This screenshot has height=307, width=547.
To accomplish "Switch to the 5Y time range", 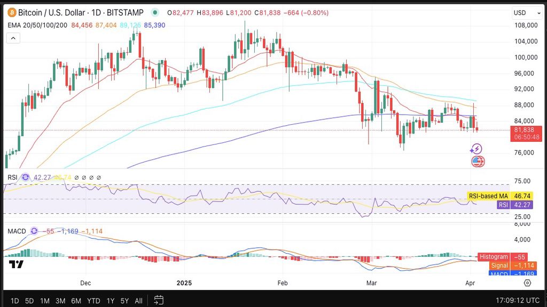I will [124, 301].
